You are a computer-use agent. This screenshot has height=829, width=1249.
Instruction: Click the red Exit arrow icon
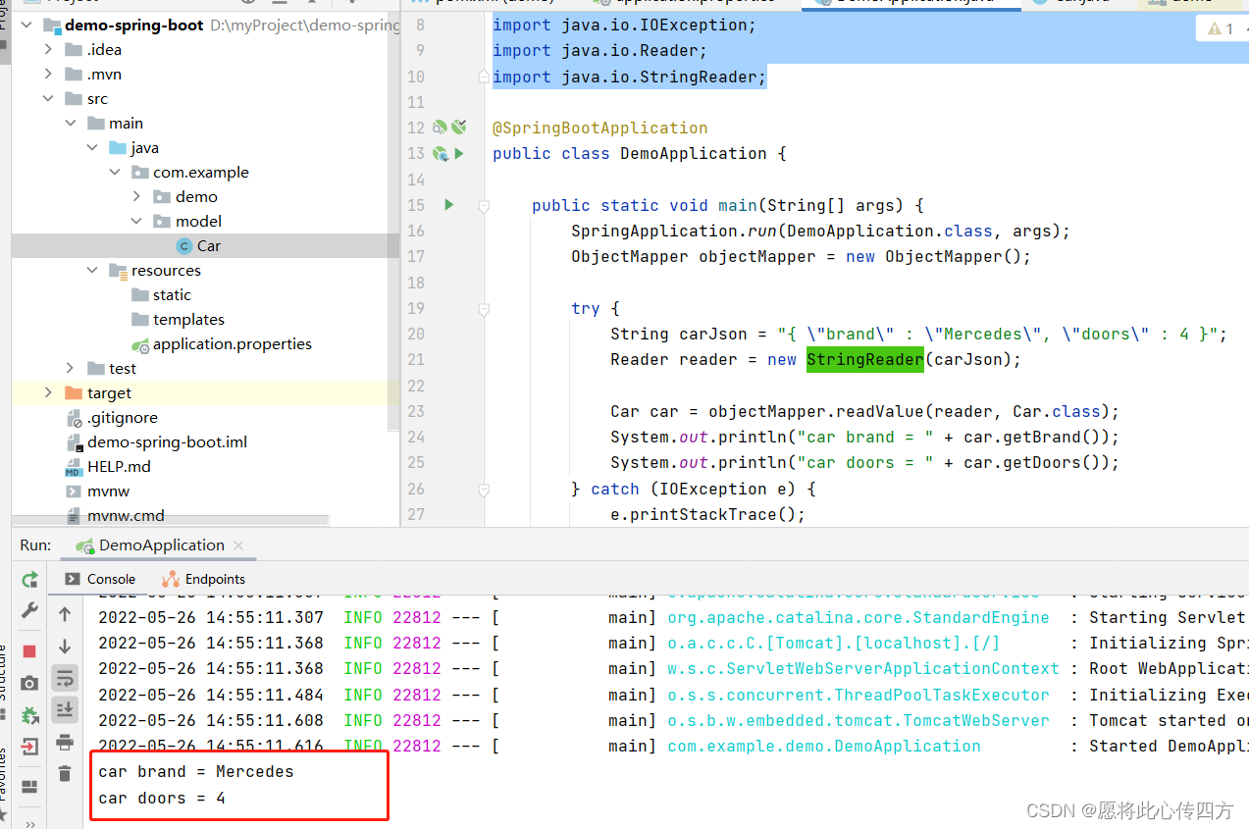29,746
